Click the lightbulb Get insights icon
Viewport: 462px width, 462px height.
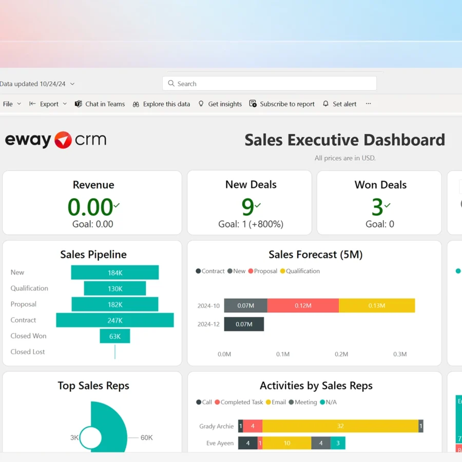(x=201, y=104)
